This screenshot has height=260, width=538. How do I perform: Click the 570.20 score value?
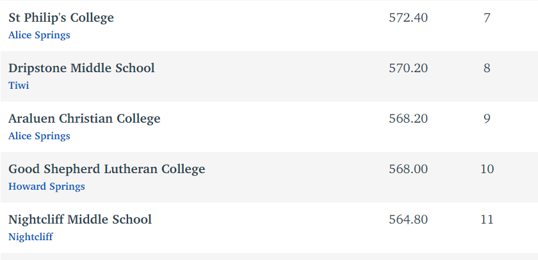409,68
